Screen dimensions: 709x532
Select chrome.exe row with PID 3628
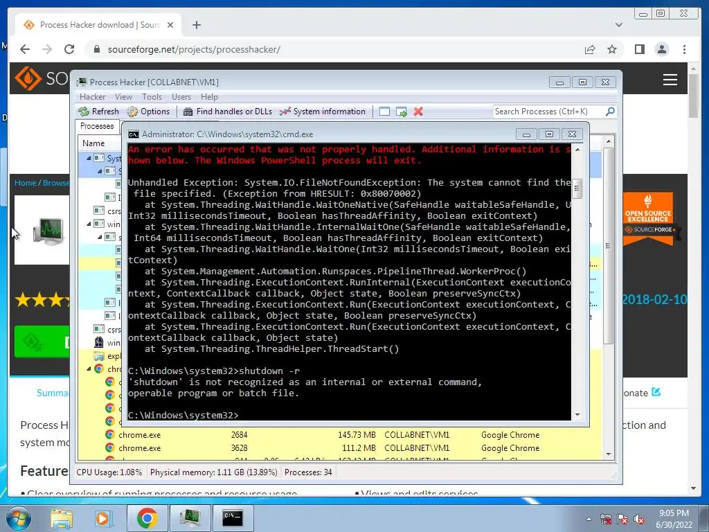[339, 448]
